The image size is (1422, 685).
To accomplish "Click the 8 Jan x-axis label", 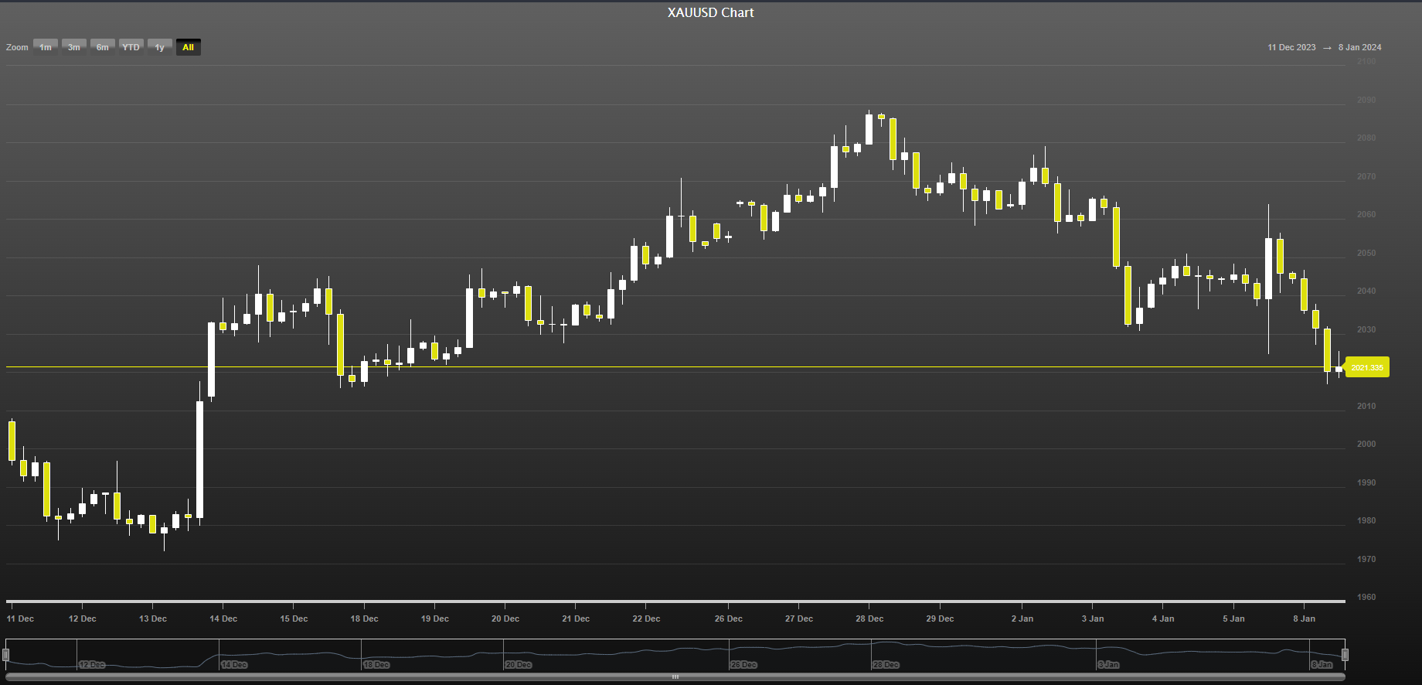I will click(x=1305, y=619).
